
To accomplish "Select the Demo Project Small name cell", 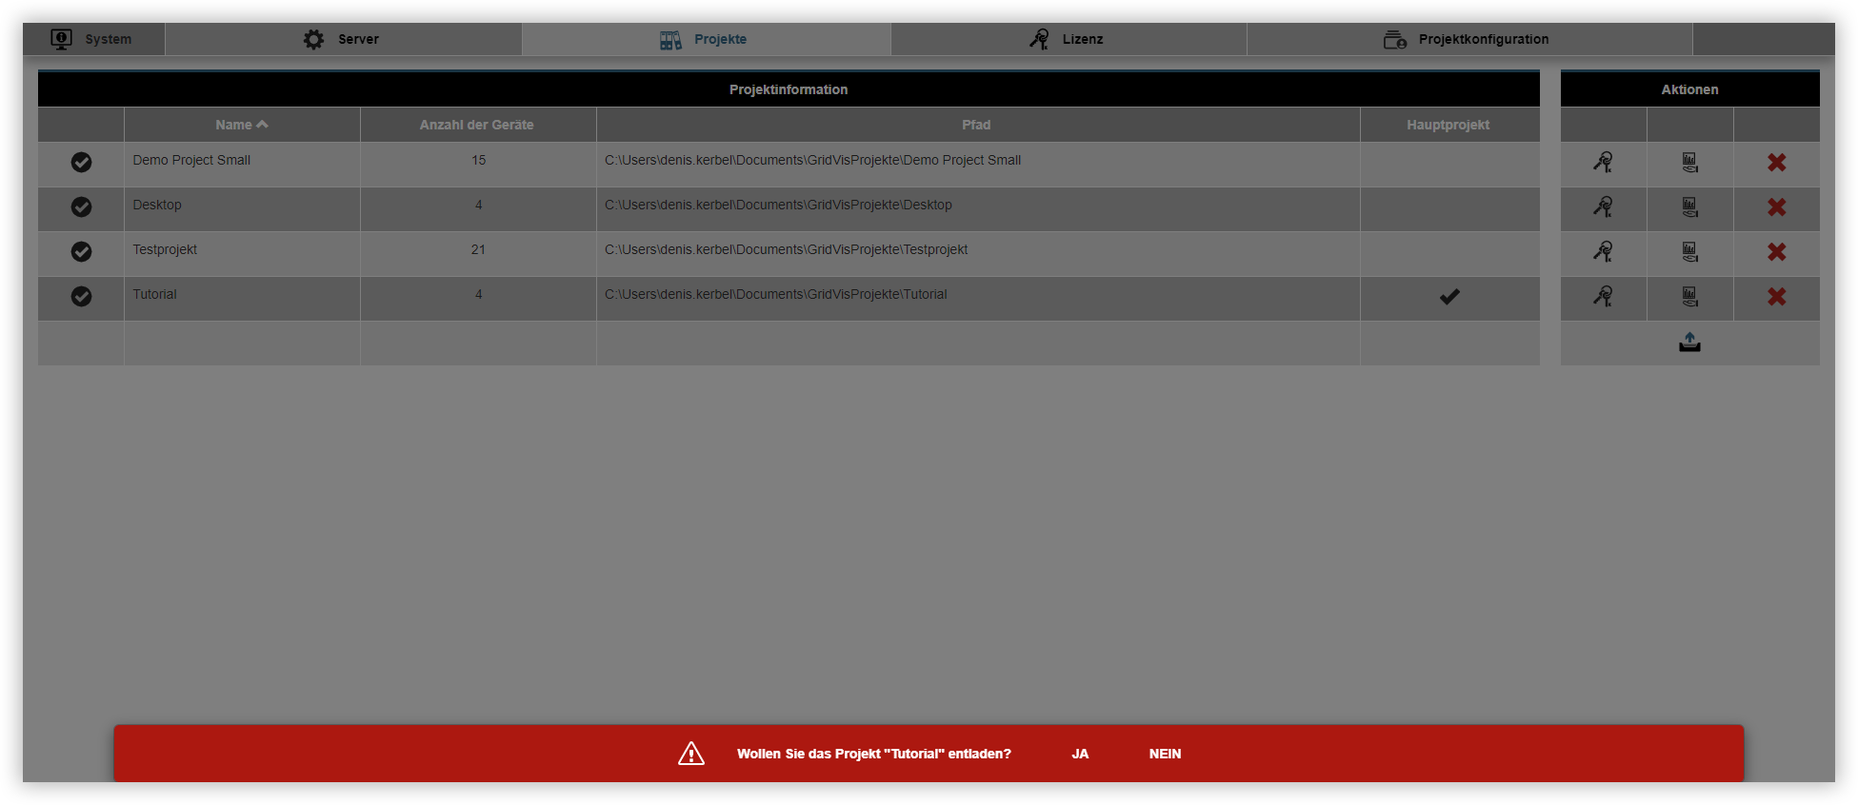I will 242,164.
